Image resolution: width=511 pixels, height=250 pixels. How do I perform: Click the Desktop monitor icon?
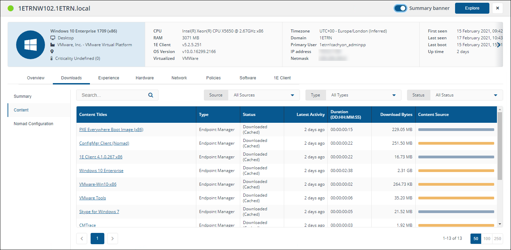coord(53,38)
